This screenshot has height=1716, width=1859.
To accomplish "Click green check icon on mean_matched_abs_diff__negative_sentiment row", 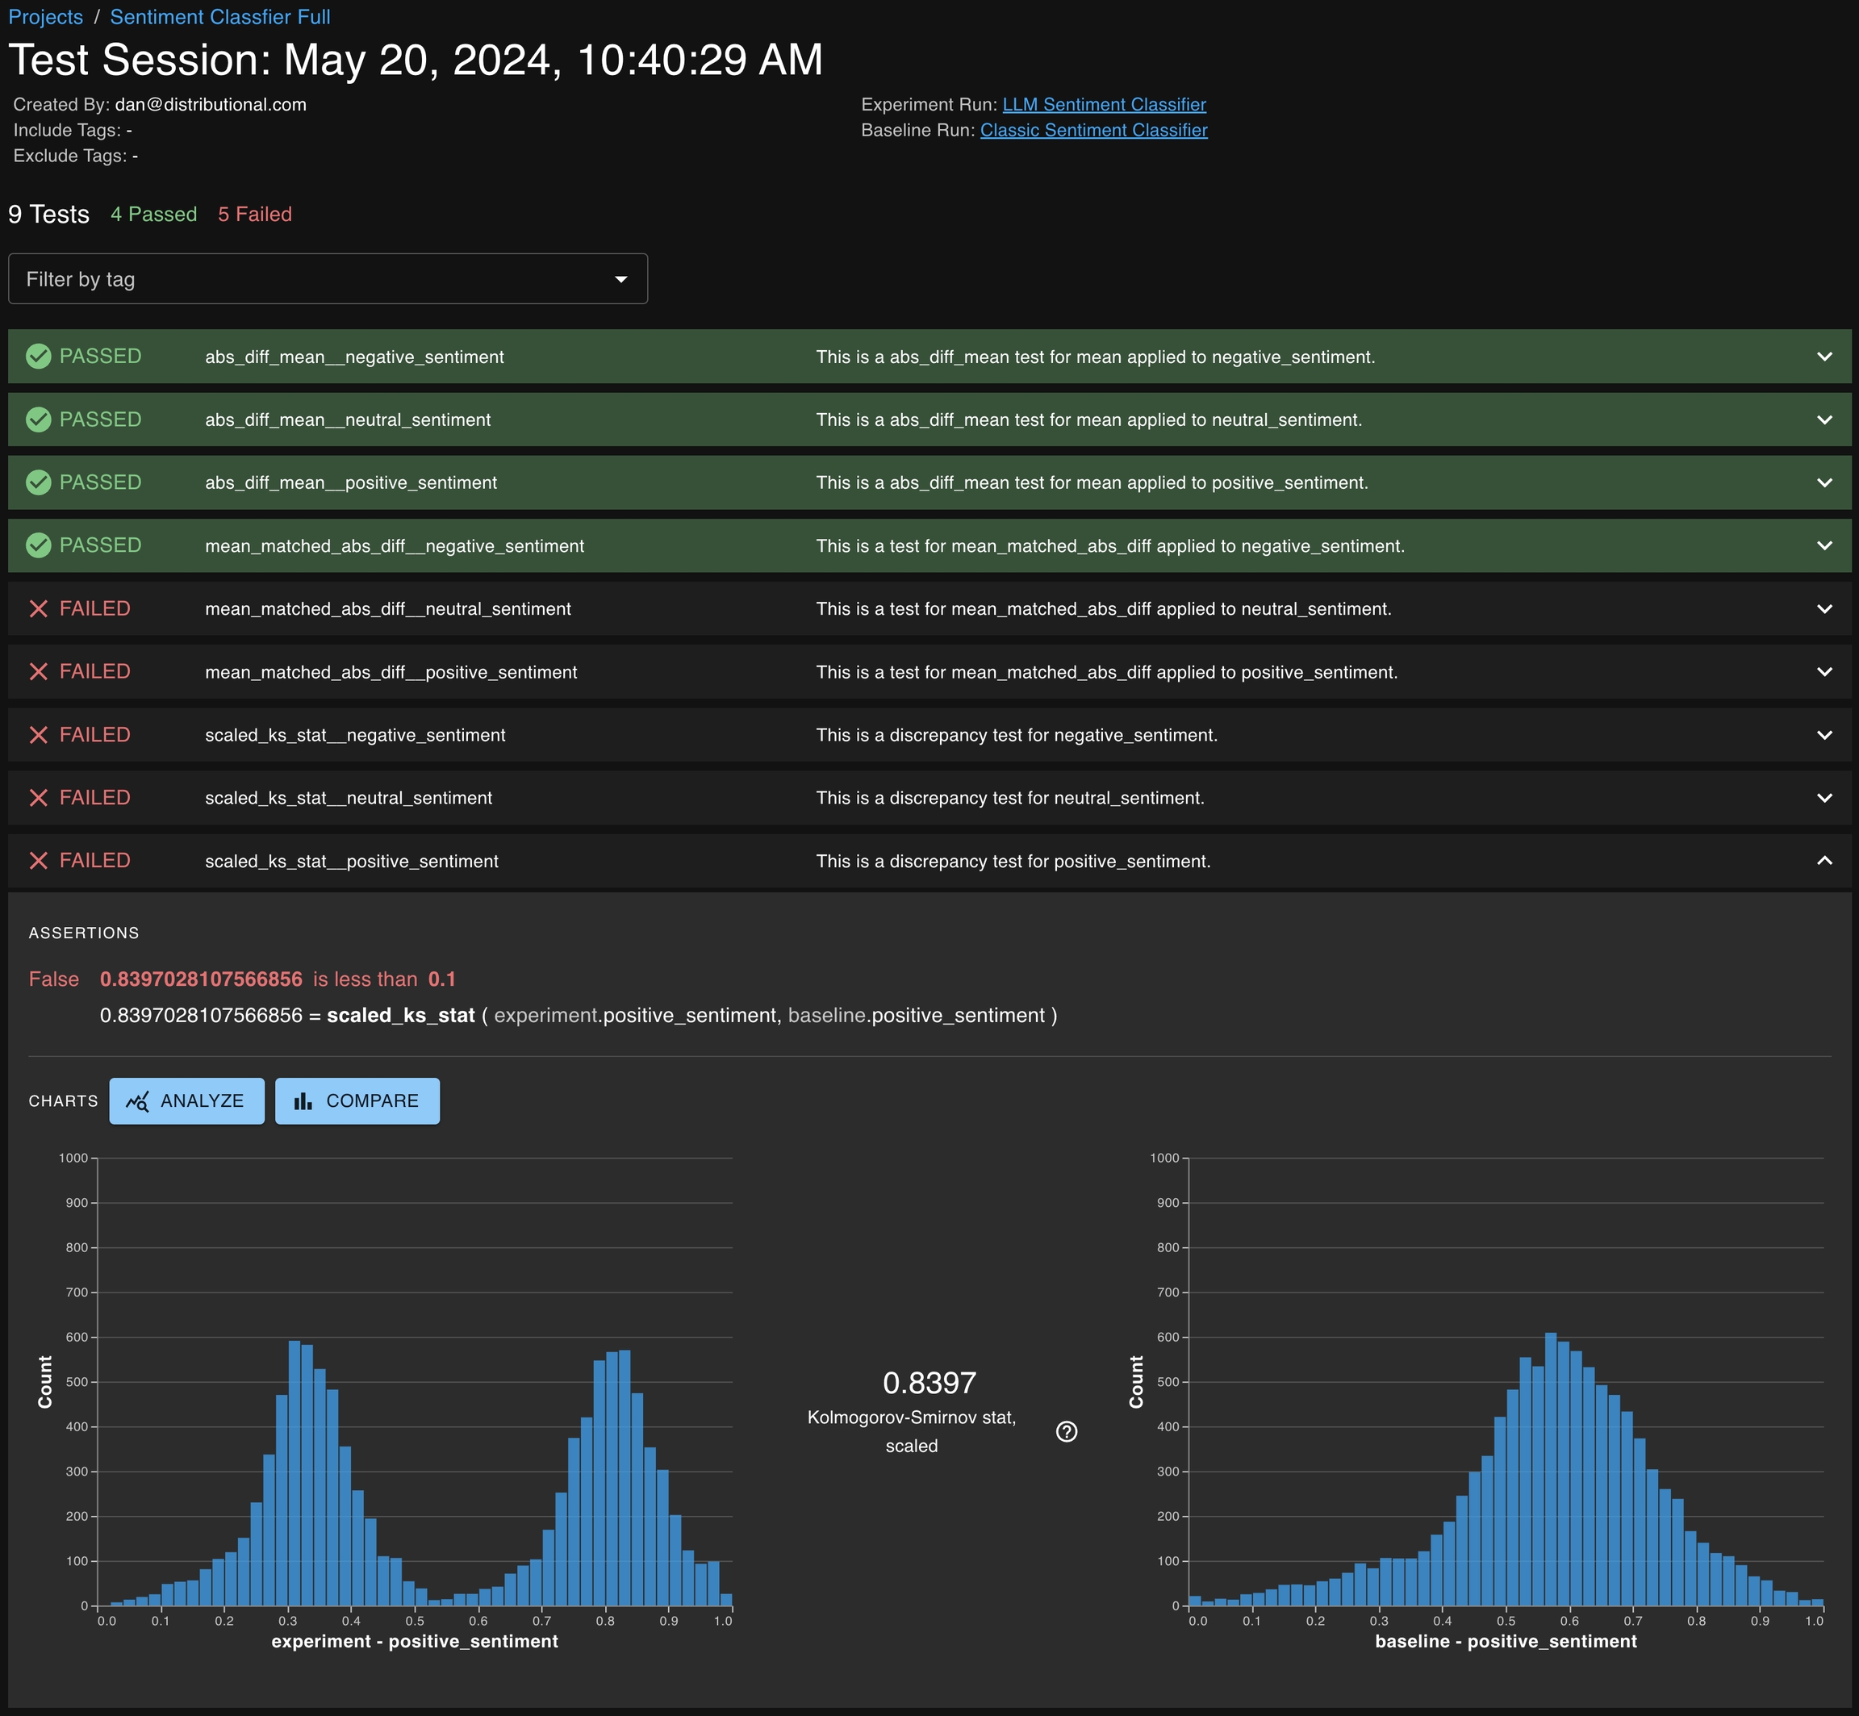I will (38, 545).
